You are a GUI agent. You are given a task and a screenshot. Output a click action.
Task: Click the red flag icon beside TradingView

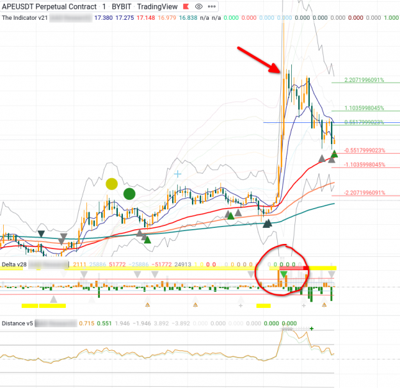[186, 6]
